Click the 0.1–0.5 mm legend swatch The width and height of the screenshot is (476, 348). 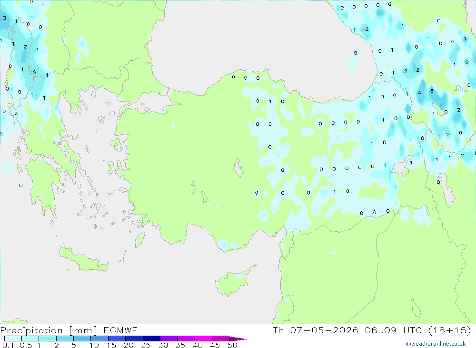(x=13, y=339)
